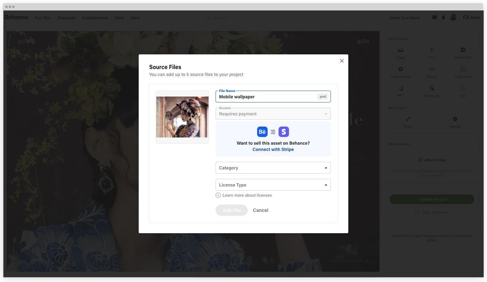Viewport: 487px width, 282px height.
Task: Click the Adobe logo
Action: pyautogui.click(x=472, y=17)
